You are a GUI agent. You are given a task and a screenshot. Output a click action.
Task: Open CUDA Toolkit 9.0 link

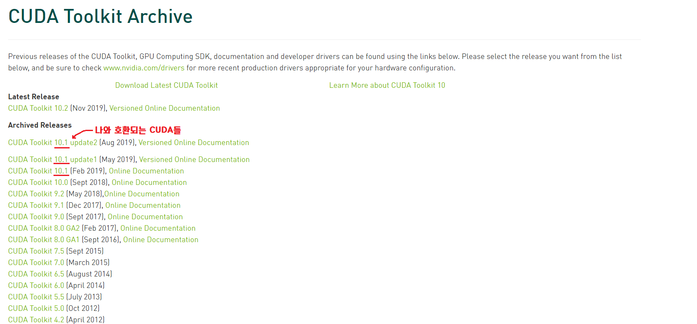point(36,217)
